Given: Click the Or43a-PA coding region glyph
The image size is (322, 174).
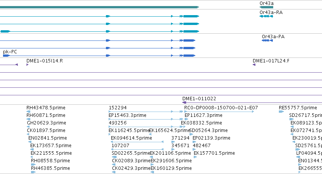Looking at the screenshot, I should [268, 40].
